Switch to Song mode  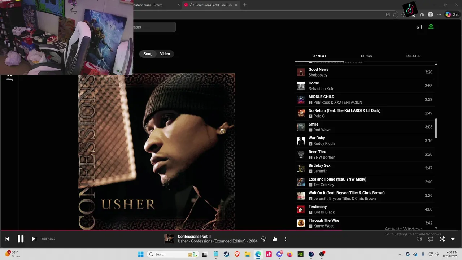(x=148, y=54)
